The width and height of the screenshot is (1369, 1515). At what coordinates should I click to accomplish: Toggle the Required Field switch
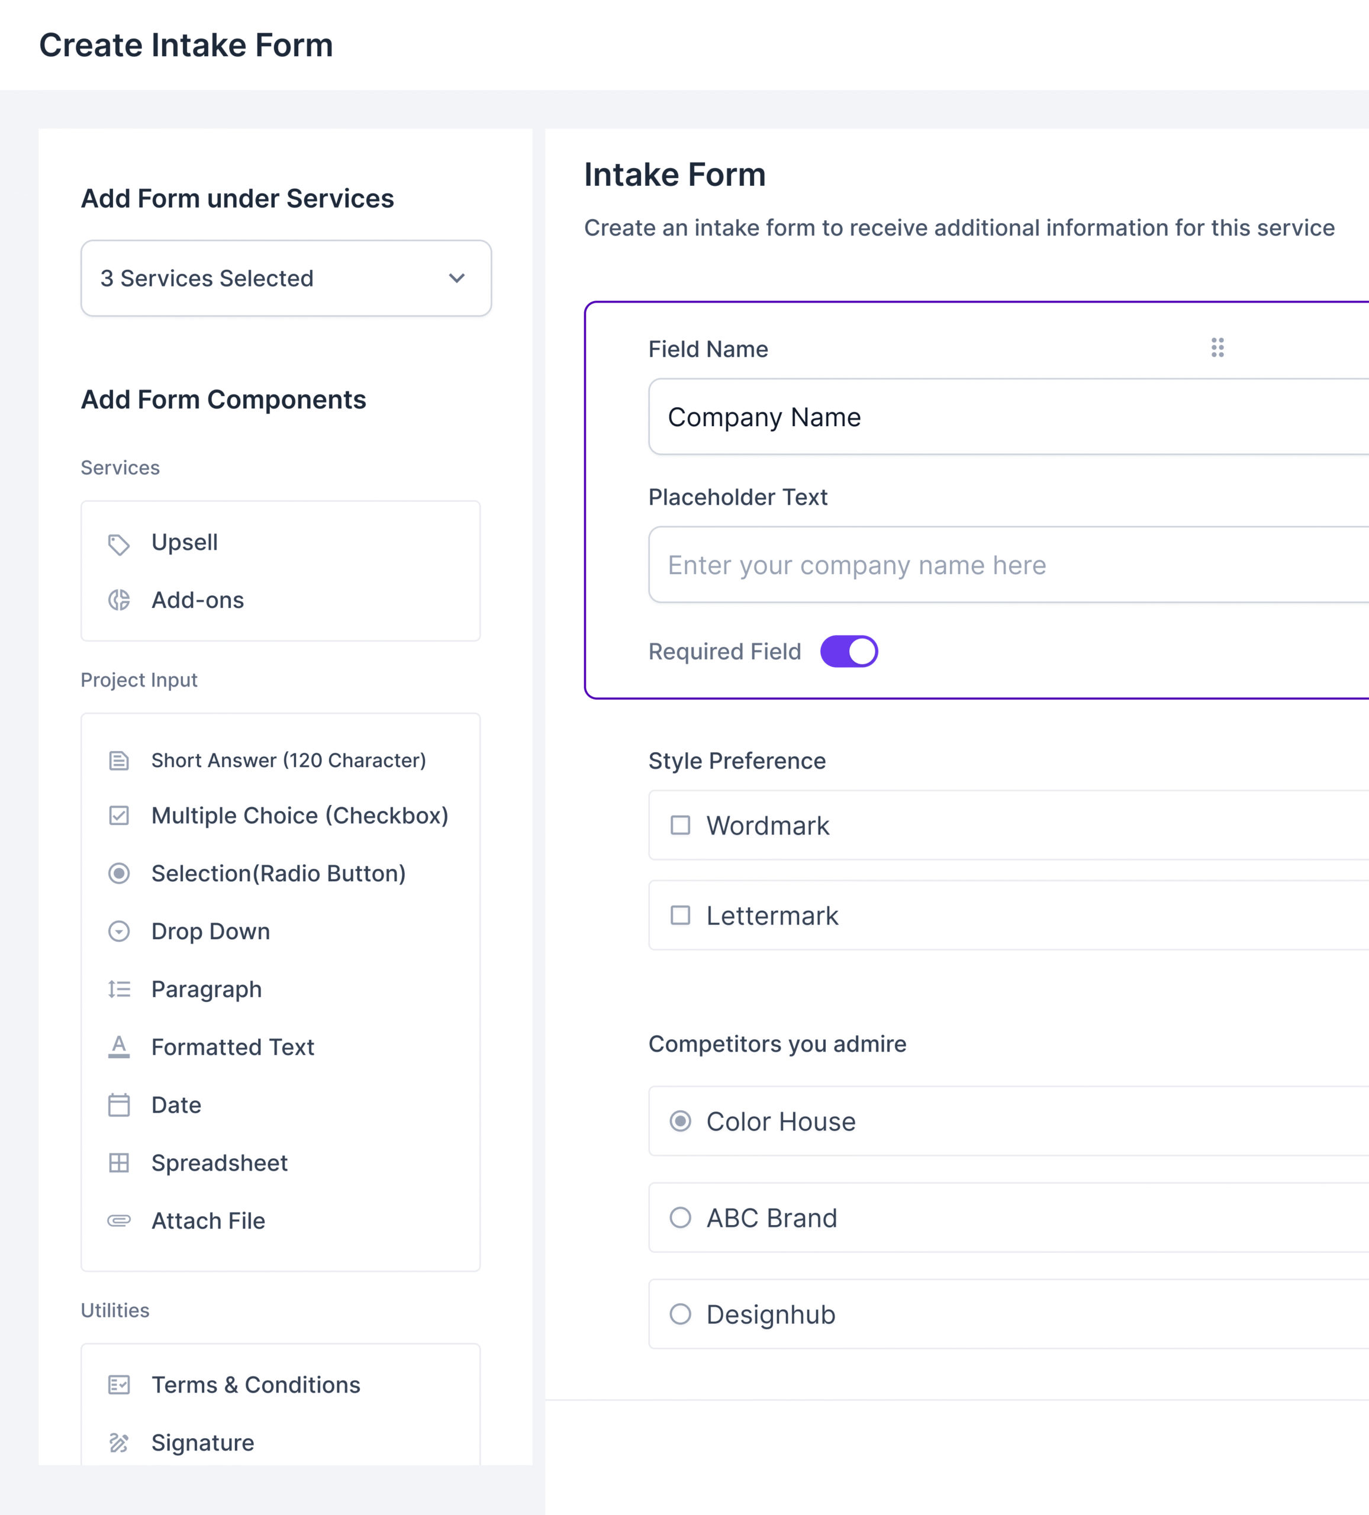[849, 652]
